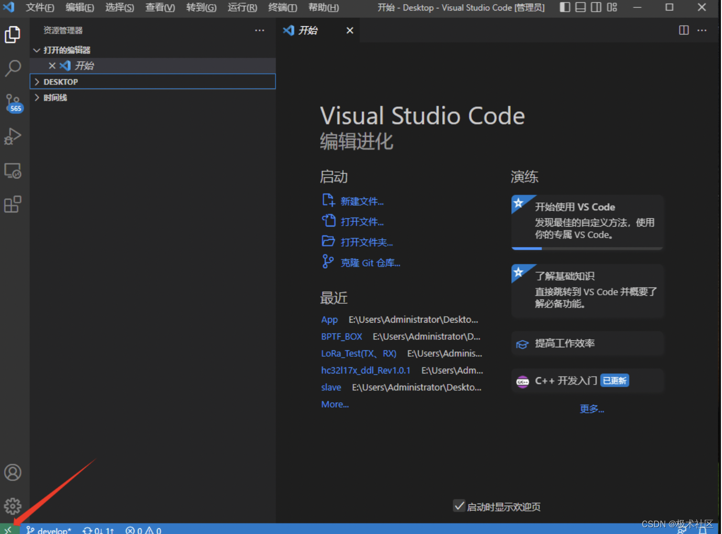Uncheck 启动时显示欢迎页 checkbox
This screenshot has height=534, width=722.
pyautogui.click(x=460, y=506)
